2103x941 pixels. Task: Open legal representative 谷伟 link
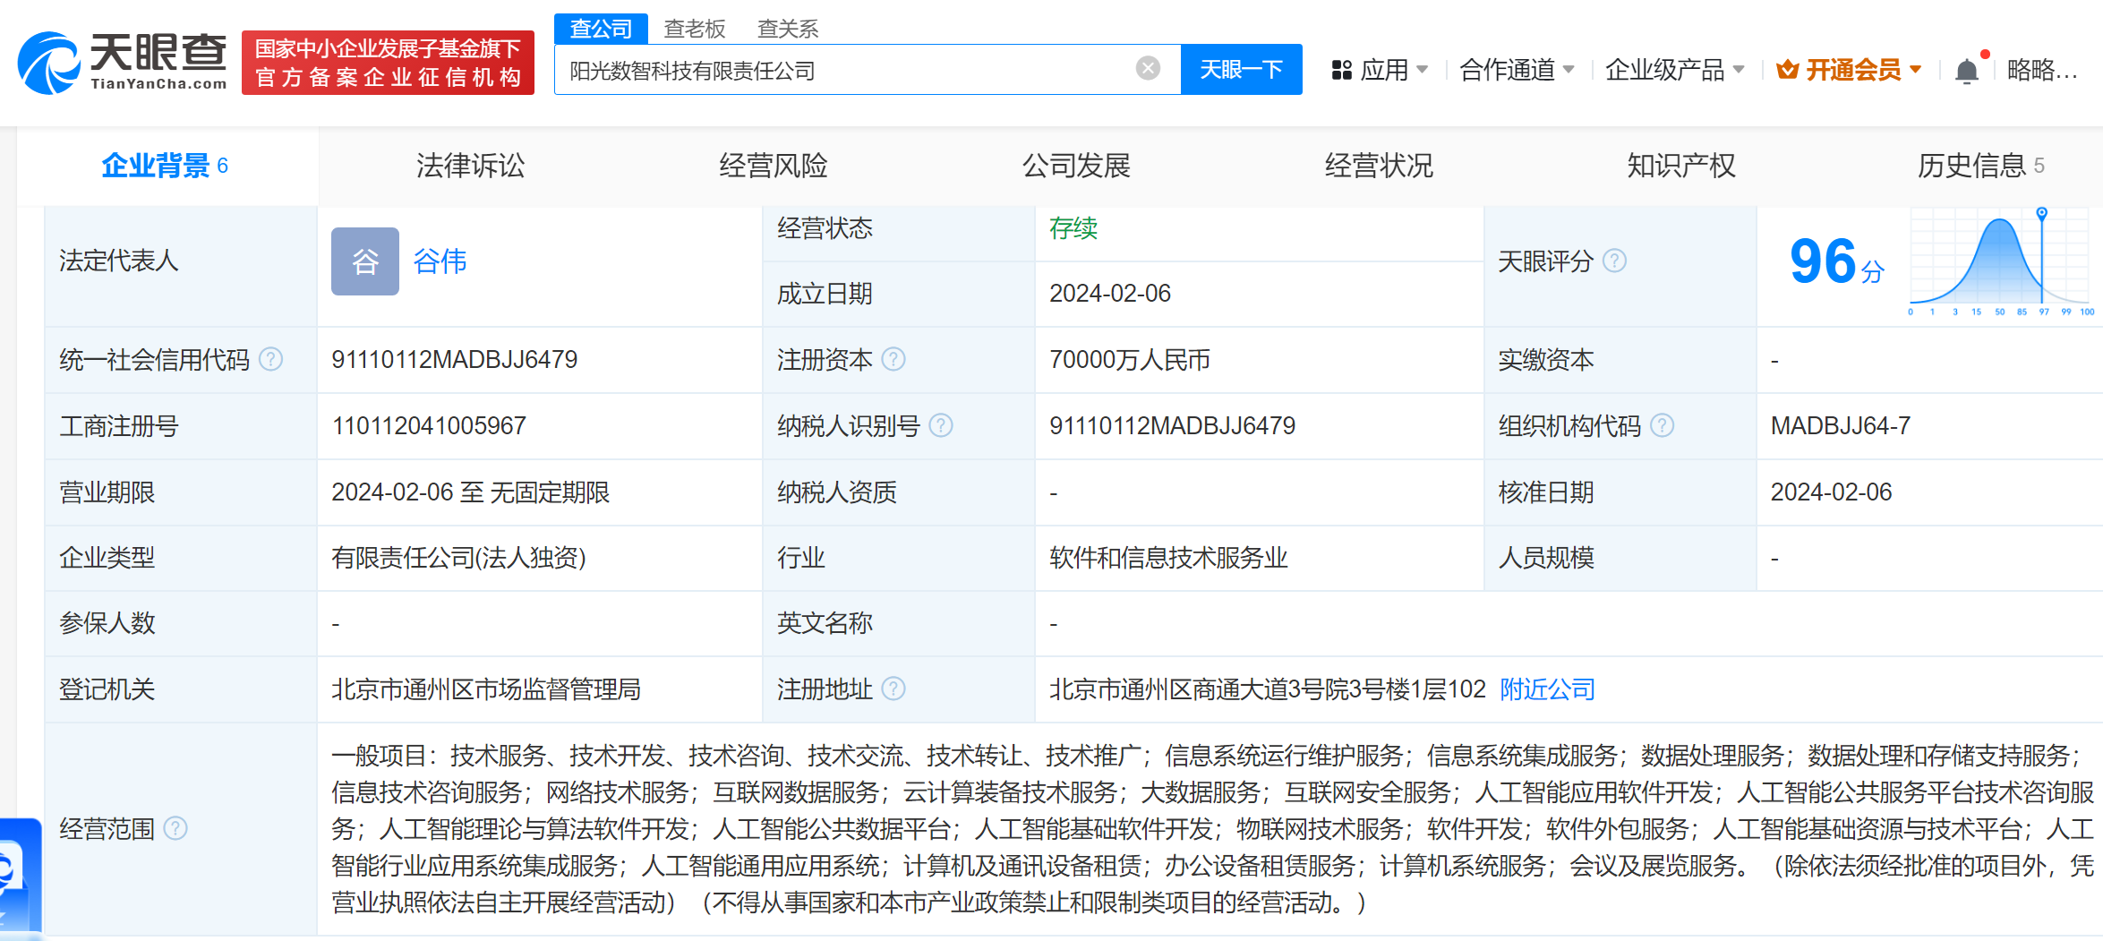click(x=440, y=261)
